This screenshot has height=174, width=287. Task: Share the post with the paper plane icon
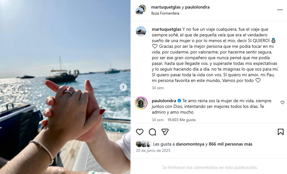pos(165,132)
